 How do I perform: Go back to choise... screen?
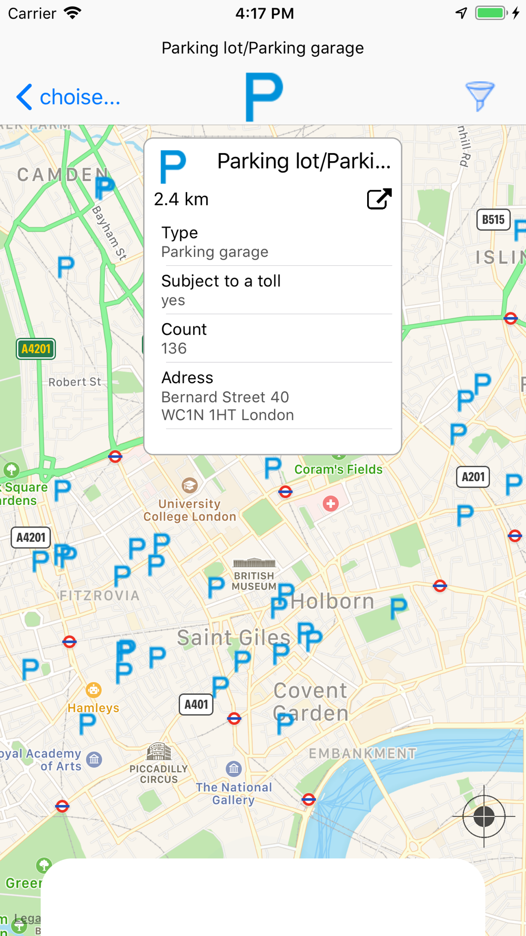click(x=68, y=97)
